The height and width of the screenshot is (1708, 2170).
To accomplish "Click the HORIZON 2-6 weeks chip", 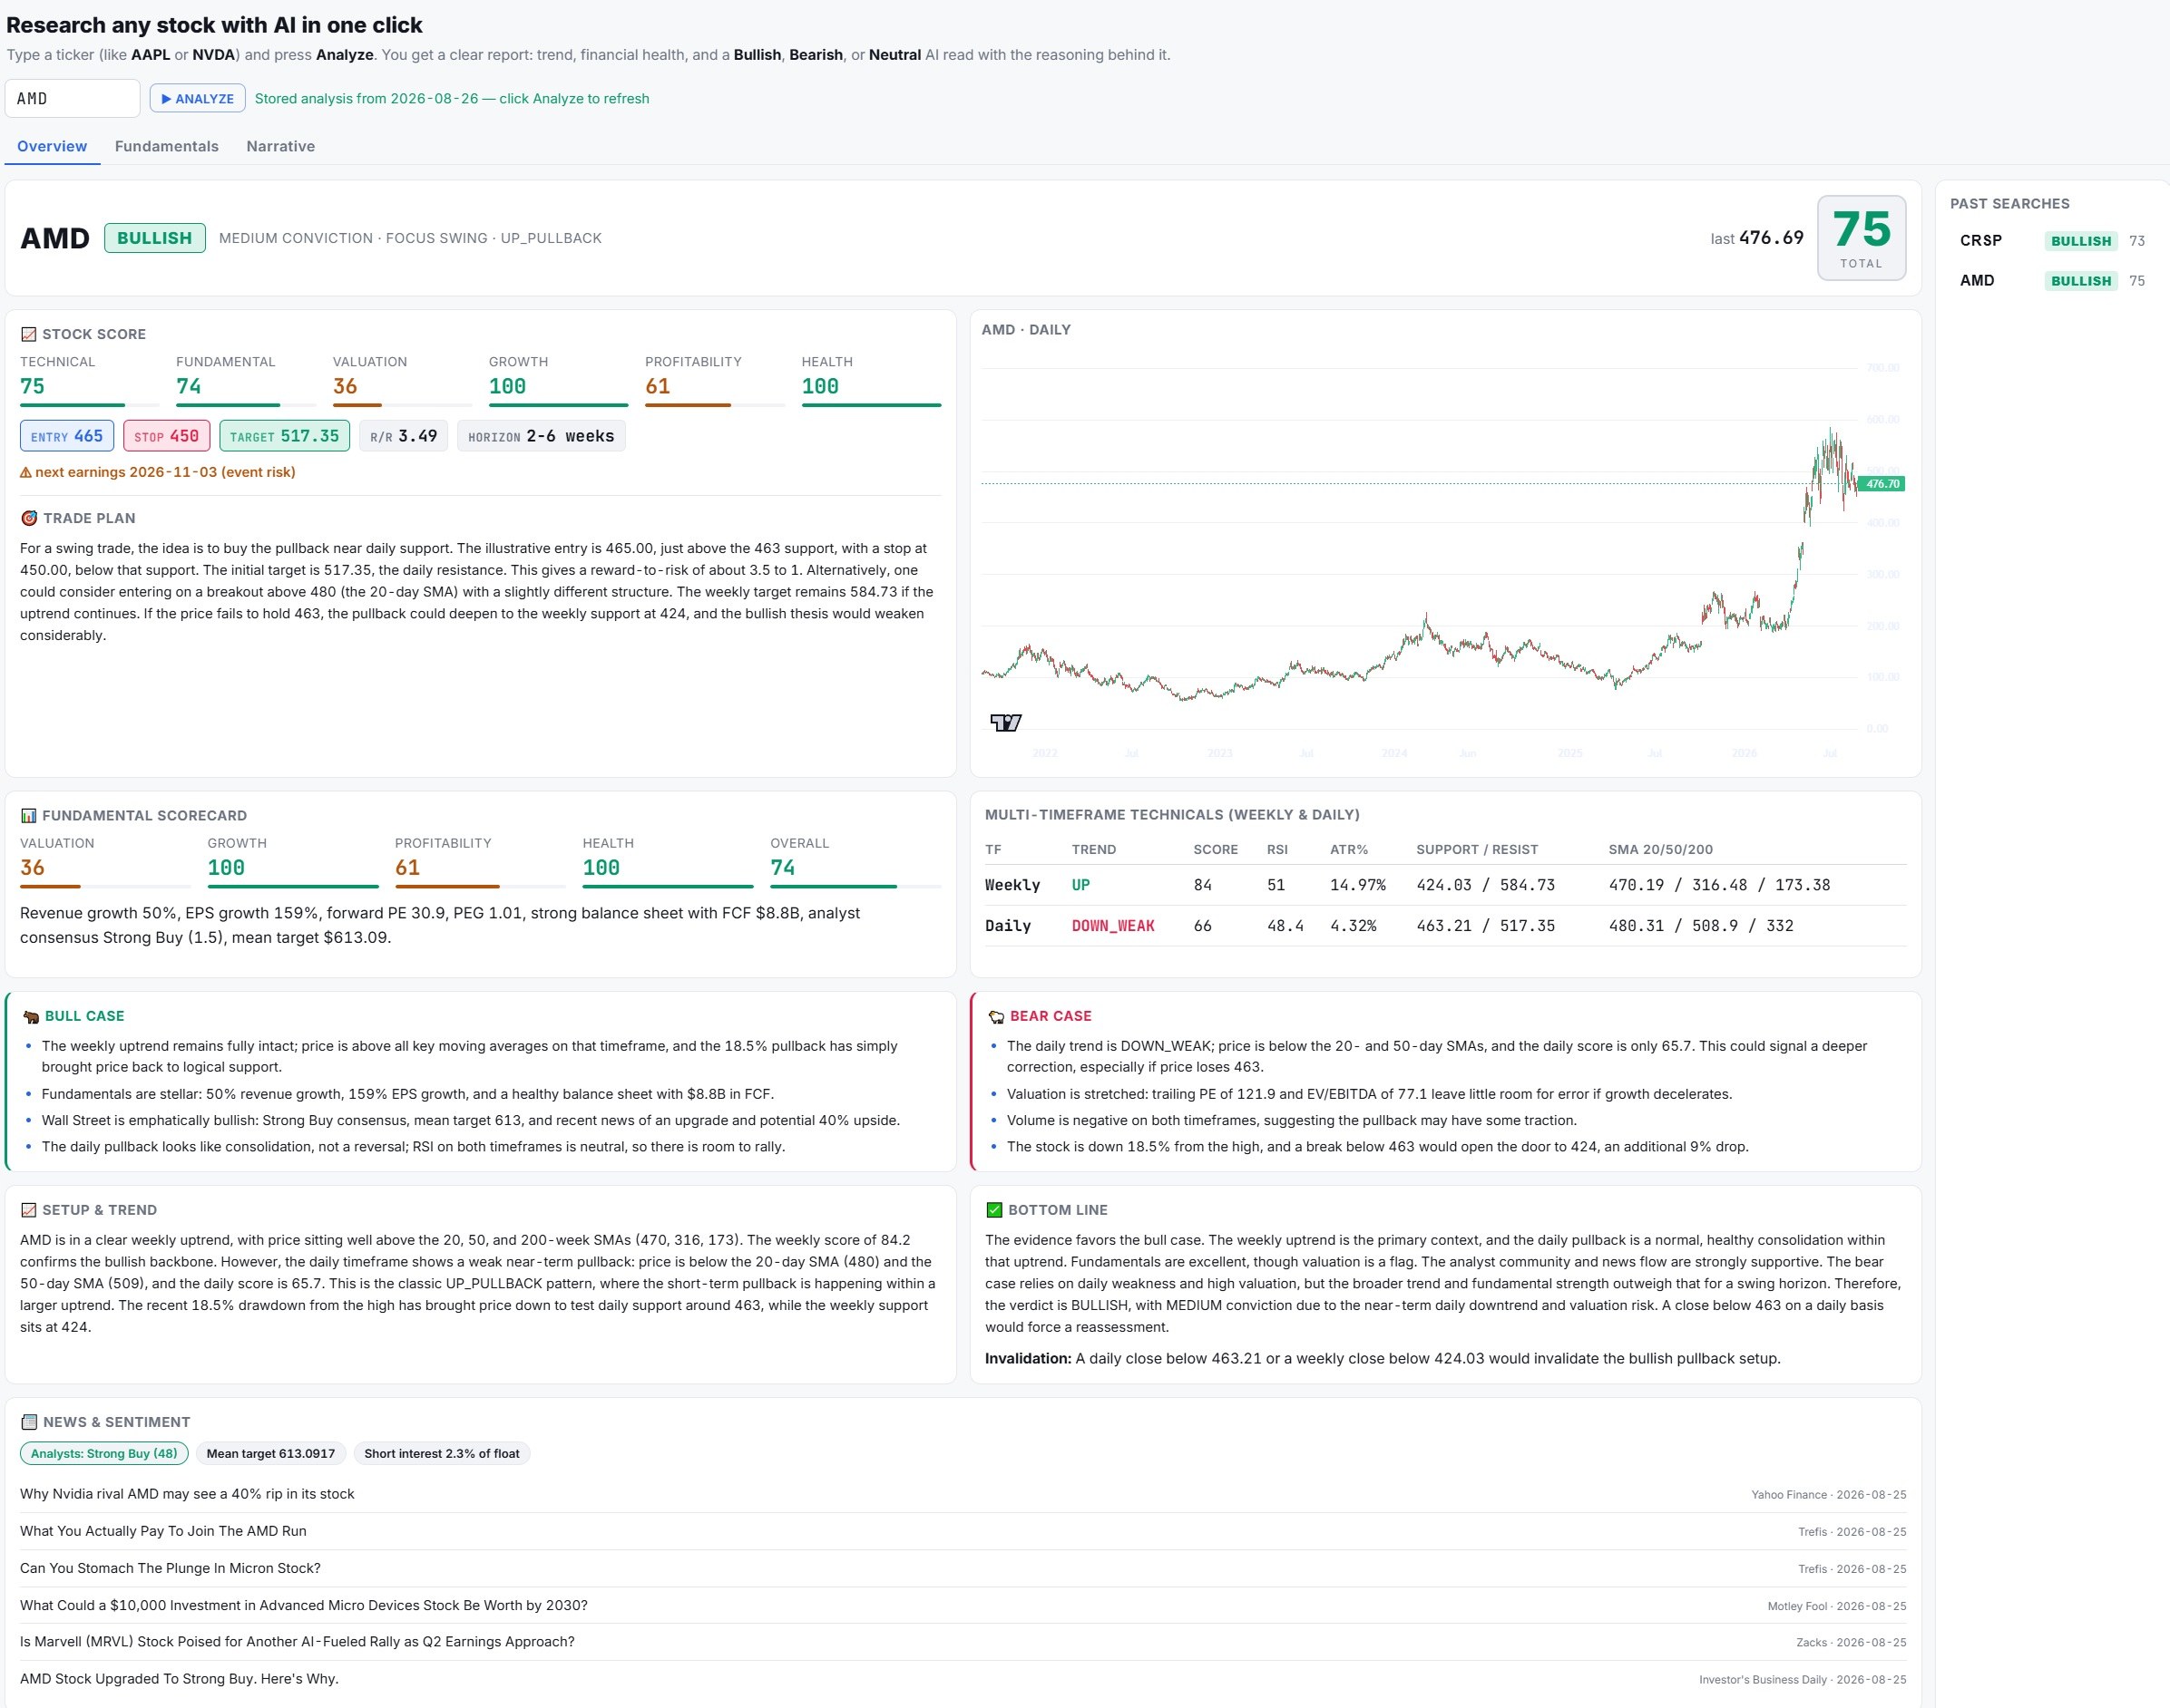I will coord(542,436).
